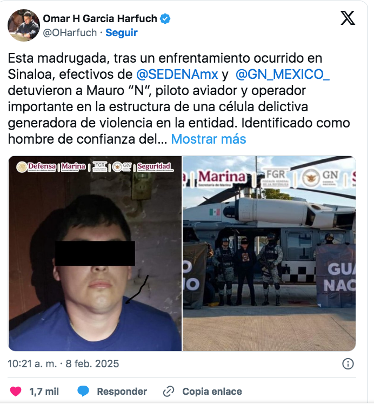Click the blue verified badge
374x404 pixels.
coord(165,18)
